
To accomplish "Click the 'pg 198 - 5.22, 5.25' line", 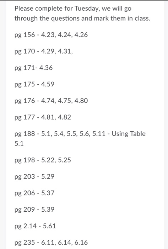I will point(43,160).
